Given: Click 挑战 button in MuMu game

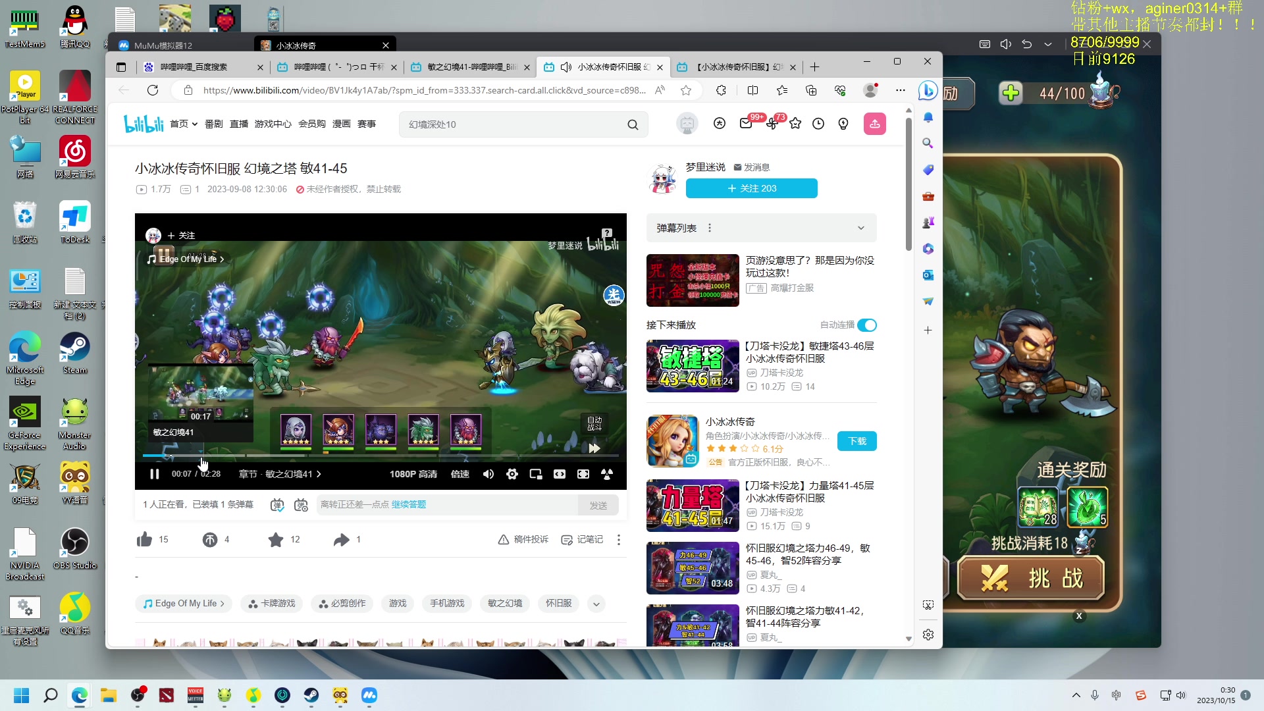Looking at the screenshot, I should [1030, 579].
